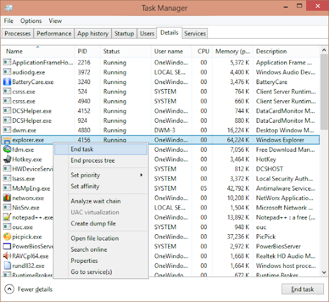Click the ouc.exe process icon
The width and height of the screenshot is (329, 302).
click(7, 227)
